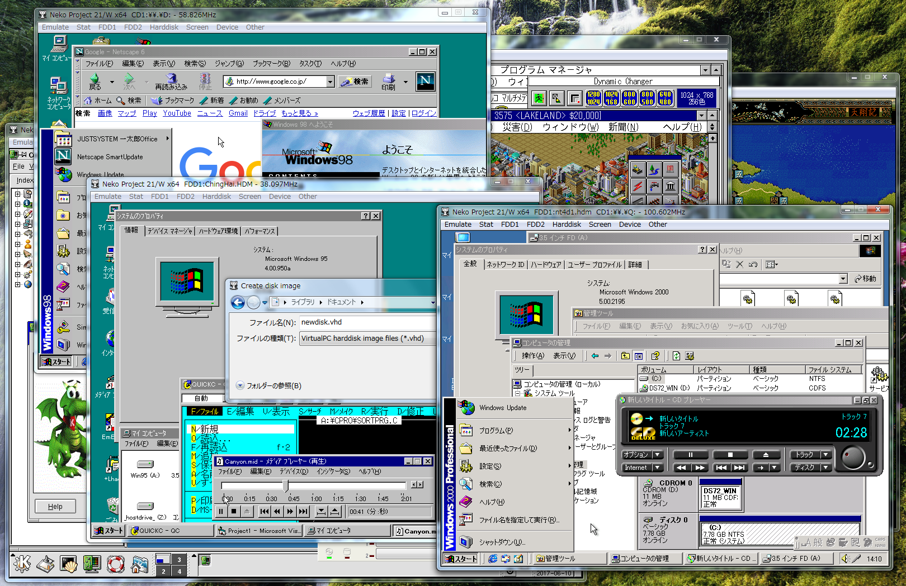Switch to 640x480 in Dynamic Changer
Viewport: 906px width, 586px height.
click(665, 98)
